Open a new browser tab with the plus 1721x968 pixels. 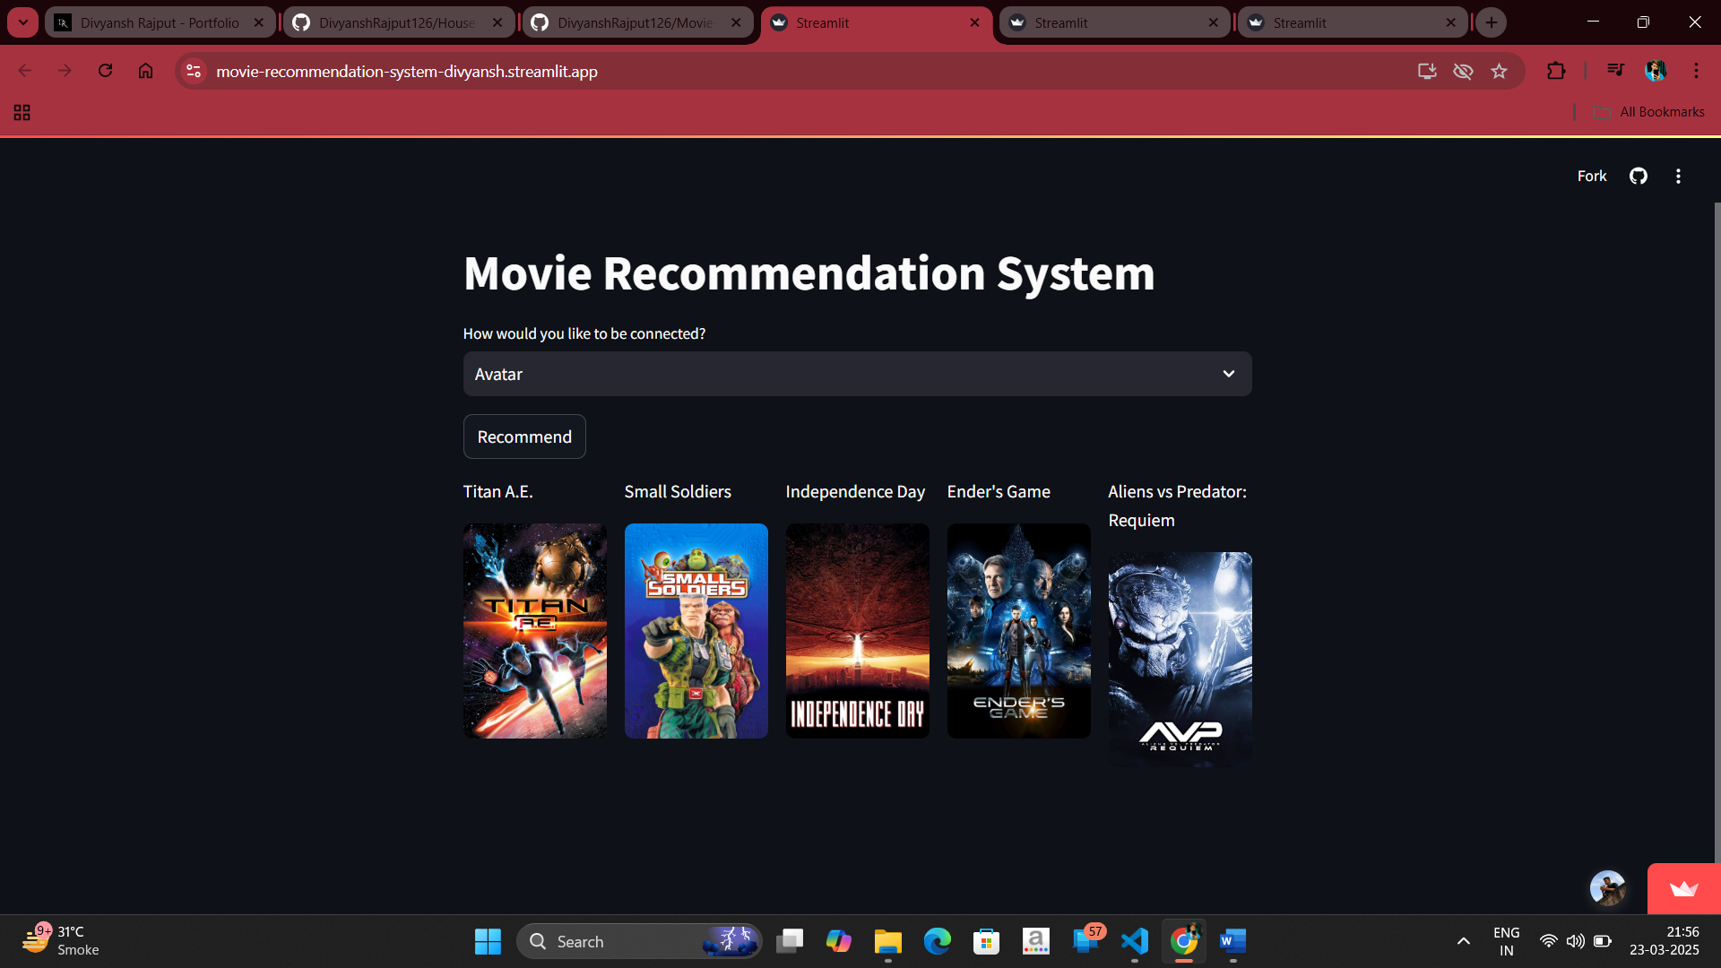pyautogui.click(x=1492, y=22)
